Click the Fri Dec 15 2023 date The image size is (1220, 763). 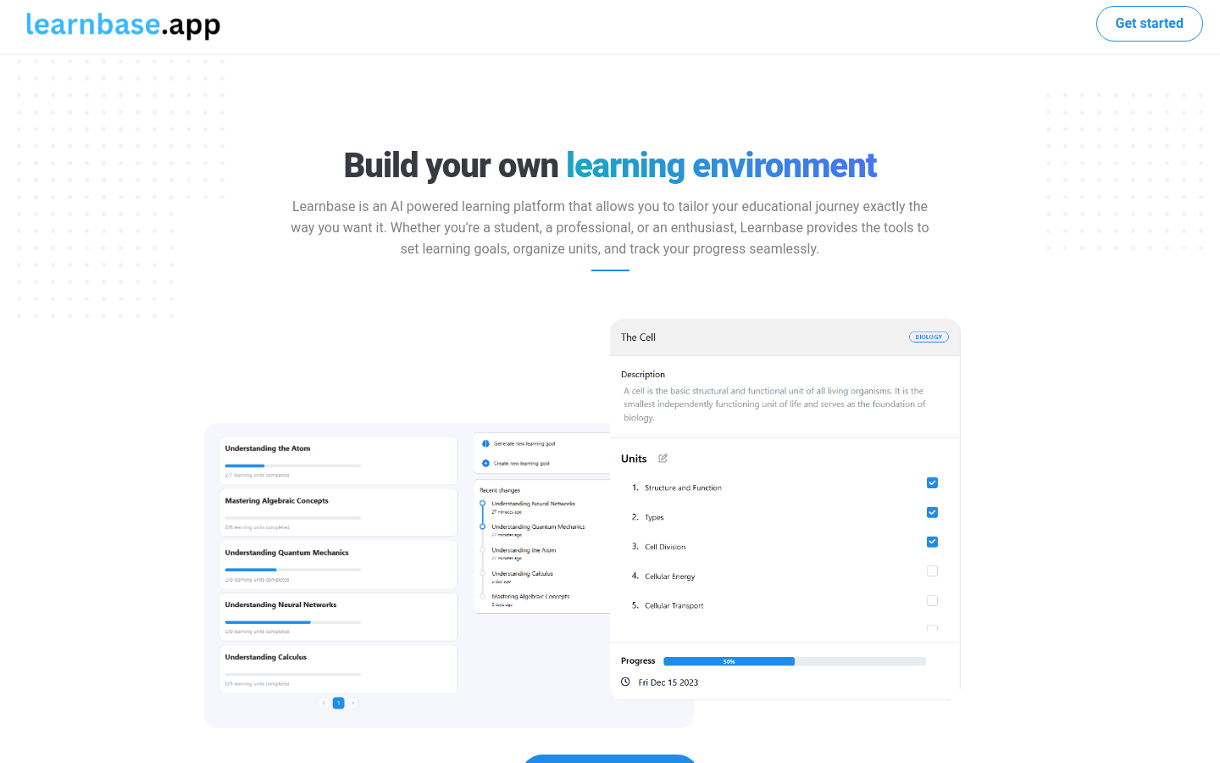[x=668, y=682]
